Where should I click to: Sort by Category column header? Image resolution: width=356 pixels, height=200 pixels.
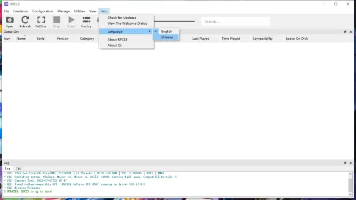pos(87,39)
